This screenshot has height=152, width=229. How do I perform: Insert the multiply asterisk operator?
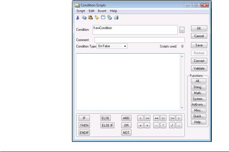coord(163,126)
